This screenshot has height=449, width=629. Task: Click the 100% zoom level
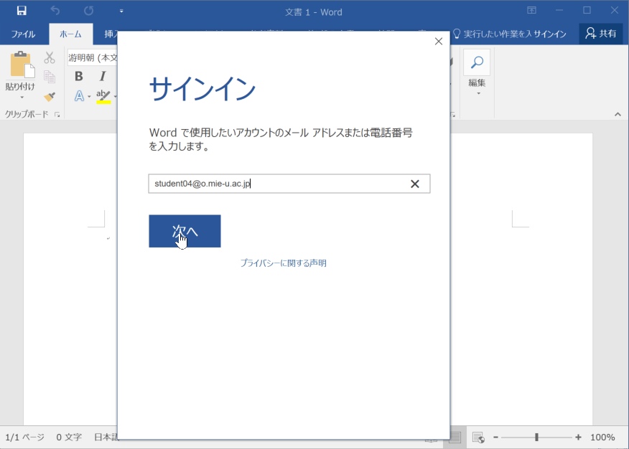pos(602,438)
